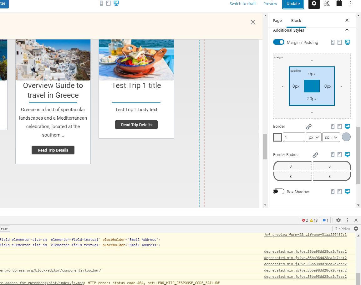Toggle the Border link values icon
361x285 pixels.
pyautogui.click(x=309, y=127)
